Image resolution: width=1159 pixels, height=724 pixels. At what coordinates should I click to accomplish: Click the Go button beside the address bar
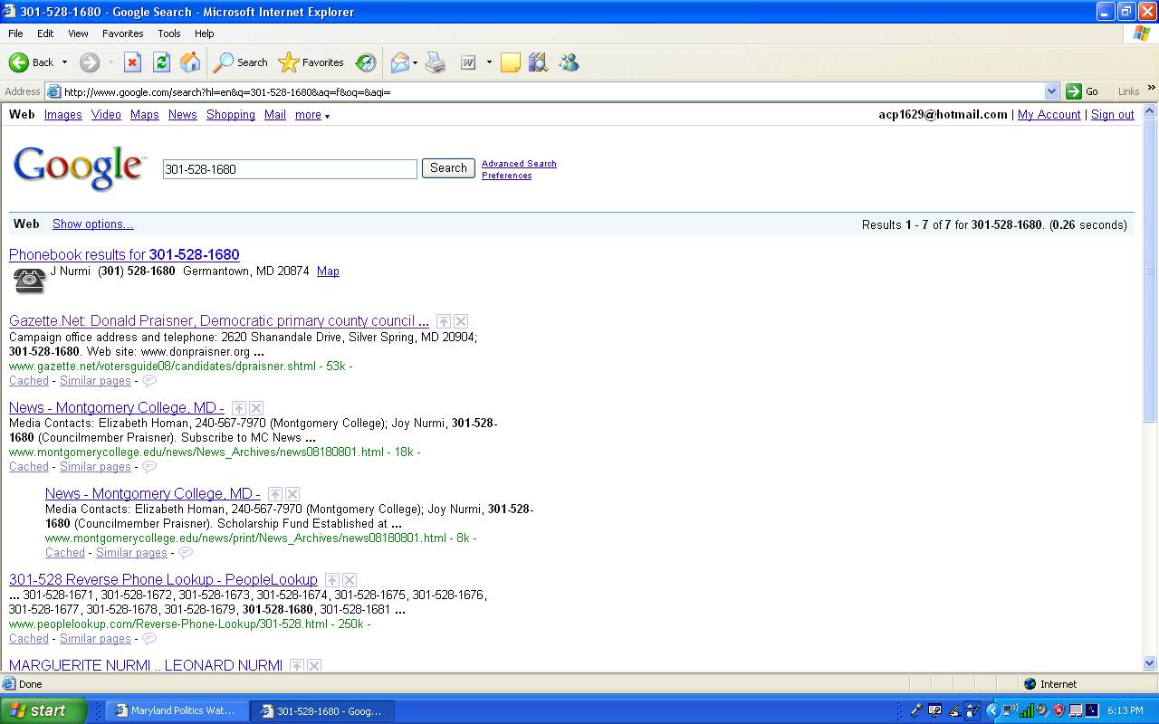click(1082, 91)
